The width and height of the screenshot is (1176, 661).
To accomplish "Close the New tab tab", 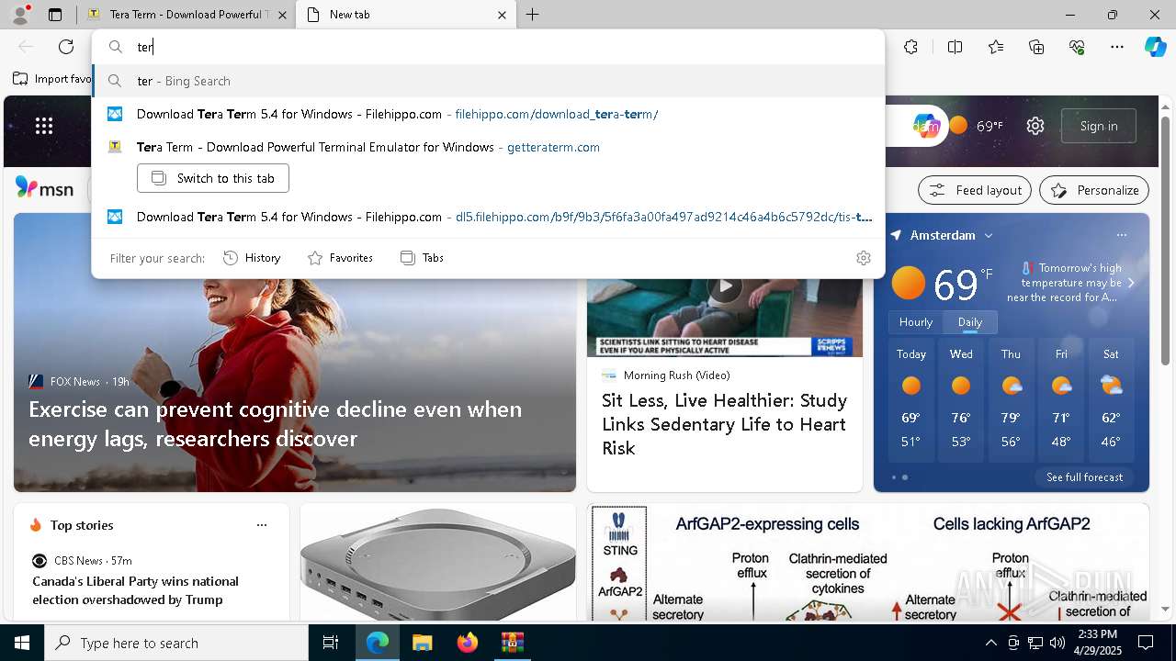I will point(502,15).
